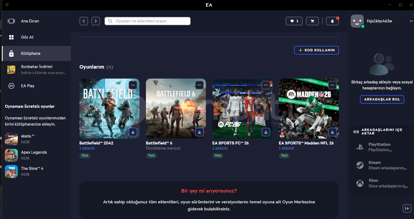The width and height of the screenshot is (414, 219).
Task: Expand the account dropdown chevron
Action: tap(411, 21)
